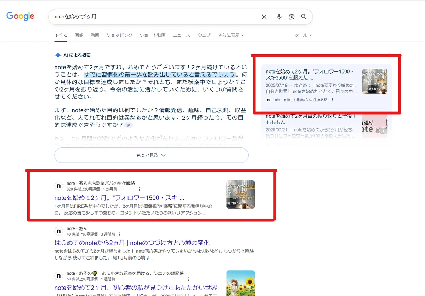425x296 pixels.
Task: Click date text 2025/07/21 in ももちん card
Action: click(x=277, y=130)
